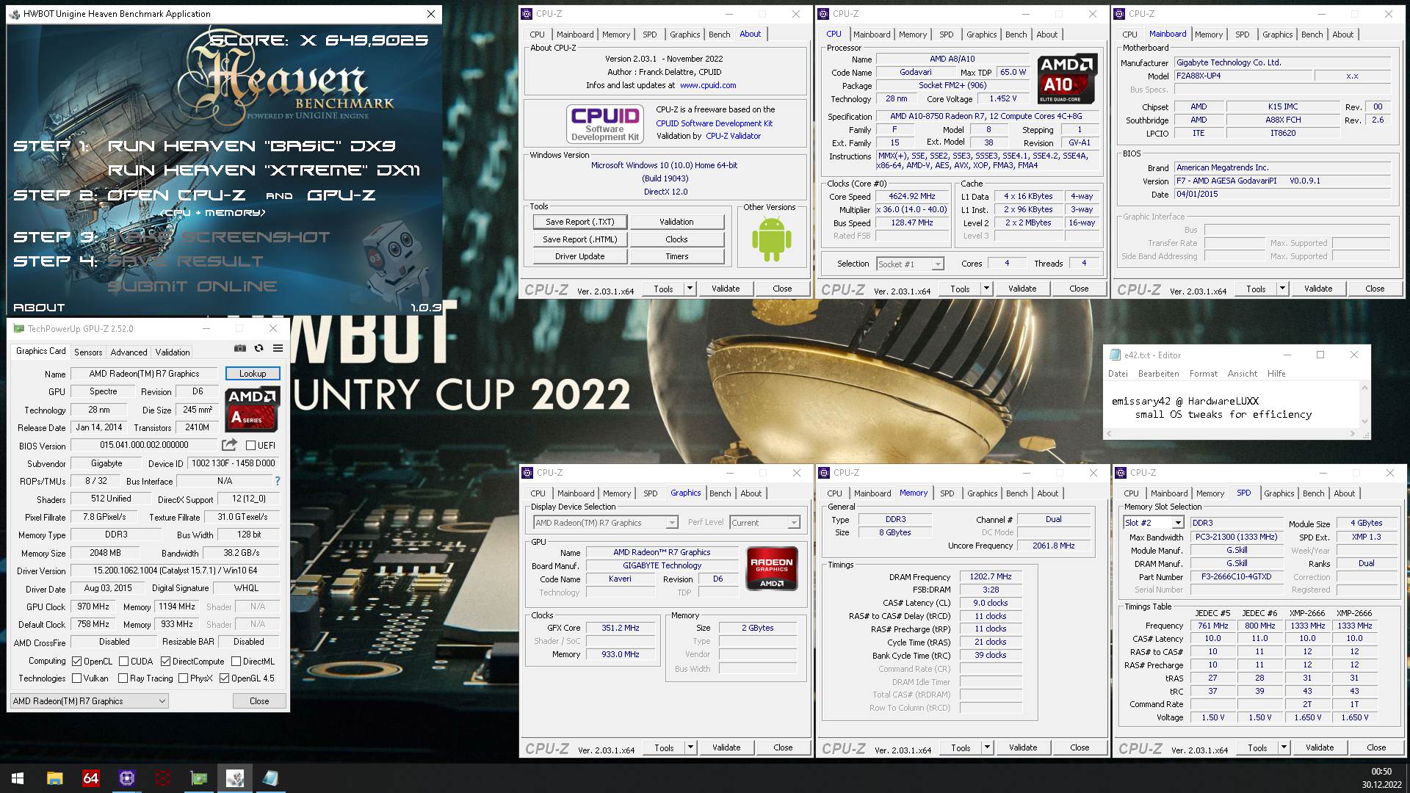Click the editor's vertical scrollbar

(x=1364, y=404)
